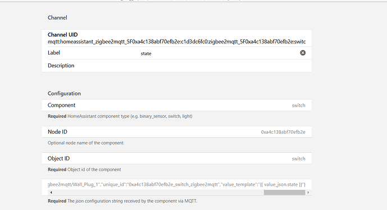This screenshot has height=210, width=387.
Task: Click the Object ID value 'switch'
Action: [298, 159]
